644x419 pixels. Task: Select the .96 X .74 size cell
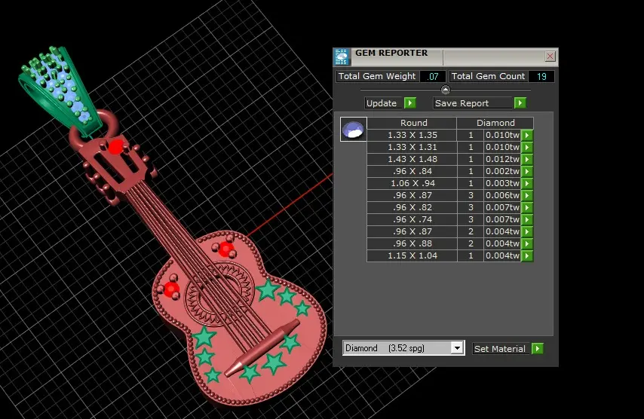click(x=412, y=219)
